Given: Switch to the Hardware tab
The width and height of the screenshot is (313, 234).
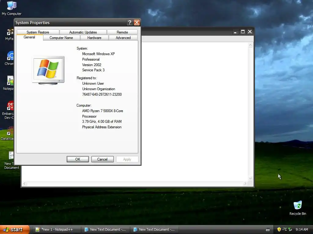Looking at the screenshot, I should pyautogui.click(x=94, y=37).
